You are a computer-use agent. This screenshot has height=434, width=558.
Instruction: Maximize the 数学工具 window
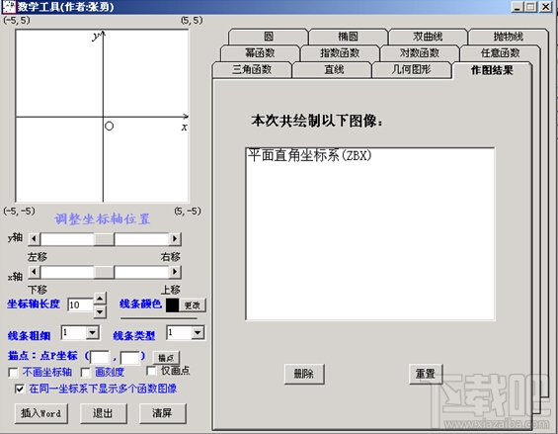[x=530, y=6]
